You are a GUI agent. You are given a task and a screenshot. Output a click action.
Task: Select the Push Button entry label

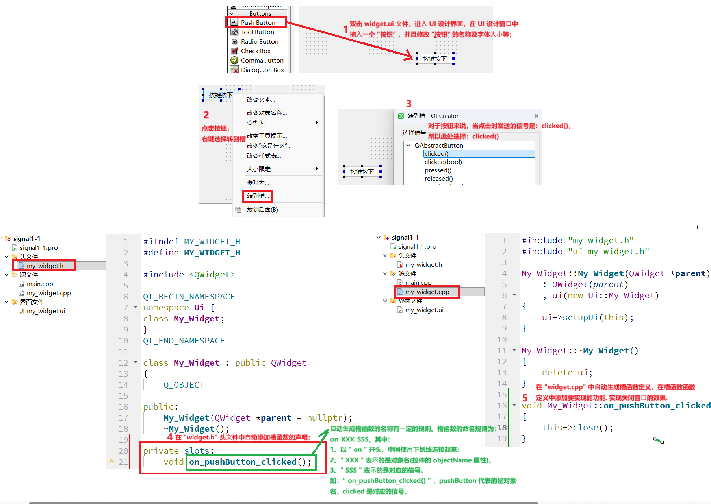tap(258, 22)
